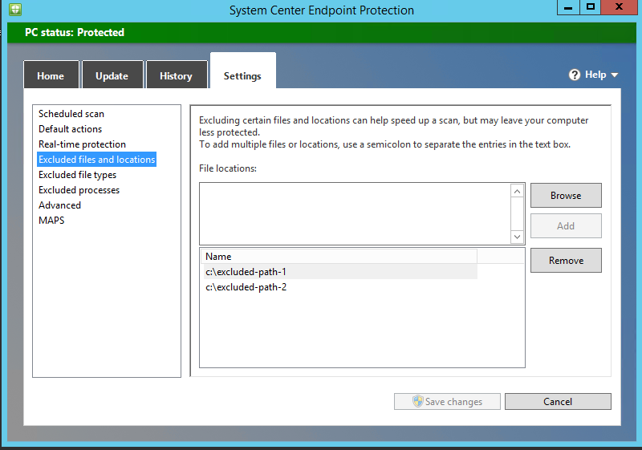Open Excluded processes settings
This screenshot has width=642, height=450.
coord(79,190)
